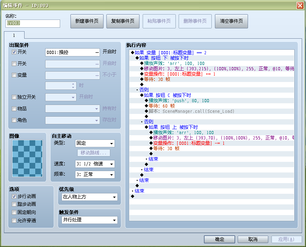Expand the 触发条件 并行处理 dropdown
Screen dimensions: 306x247
pyautogui.click(x=90, y=220)
